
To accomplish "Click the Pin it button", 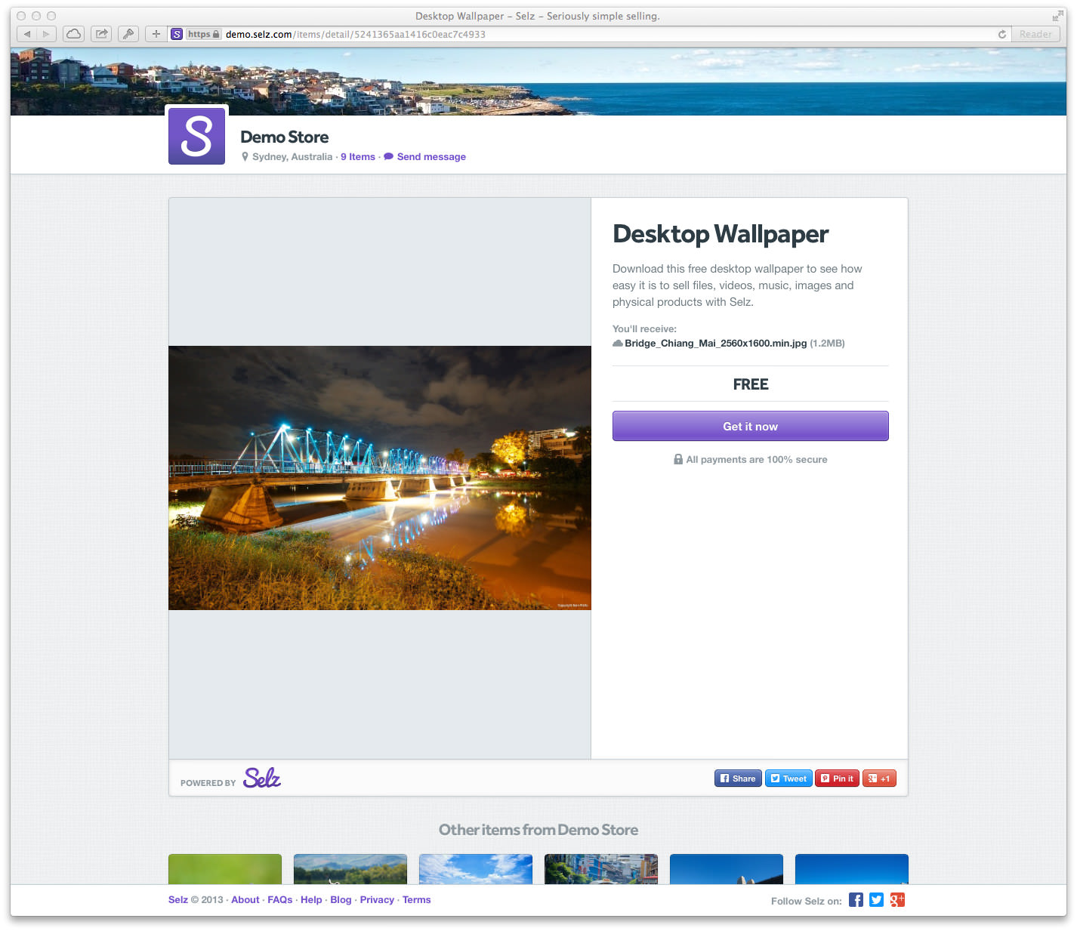I will pos(837,778).
